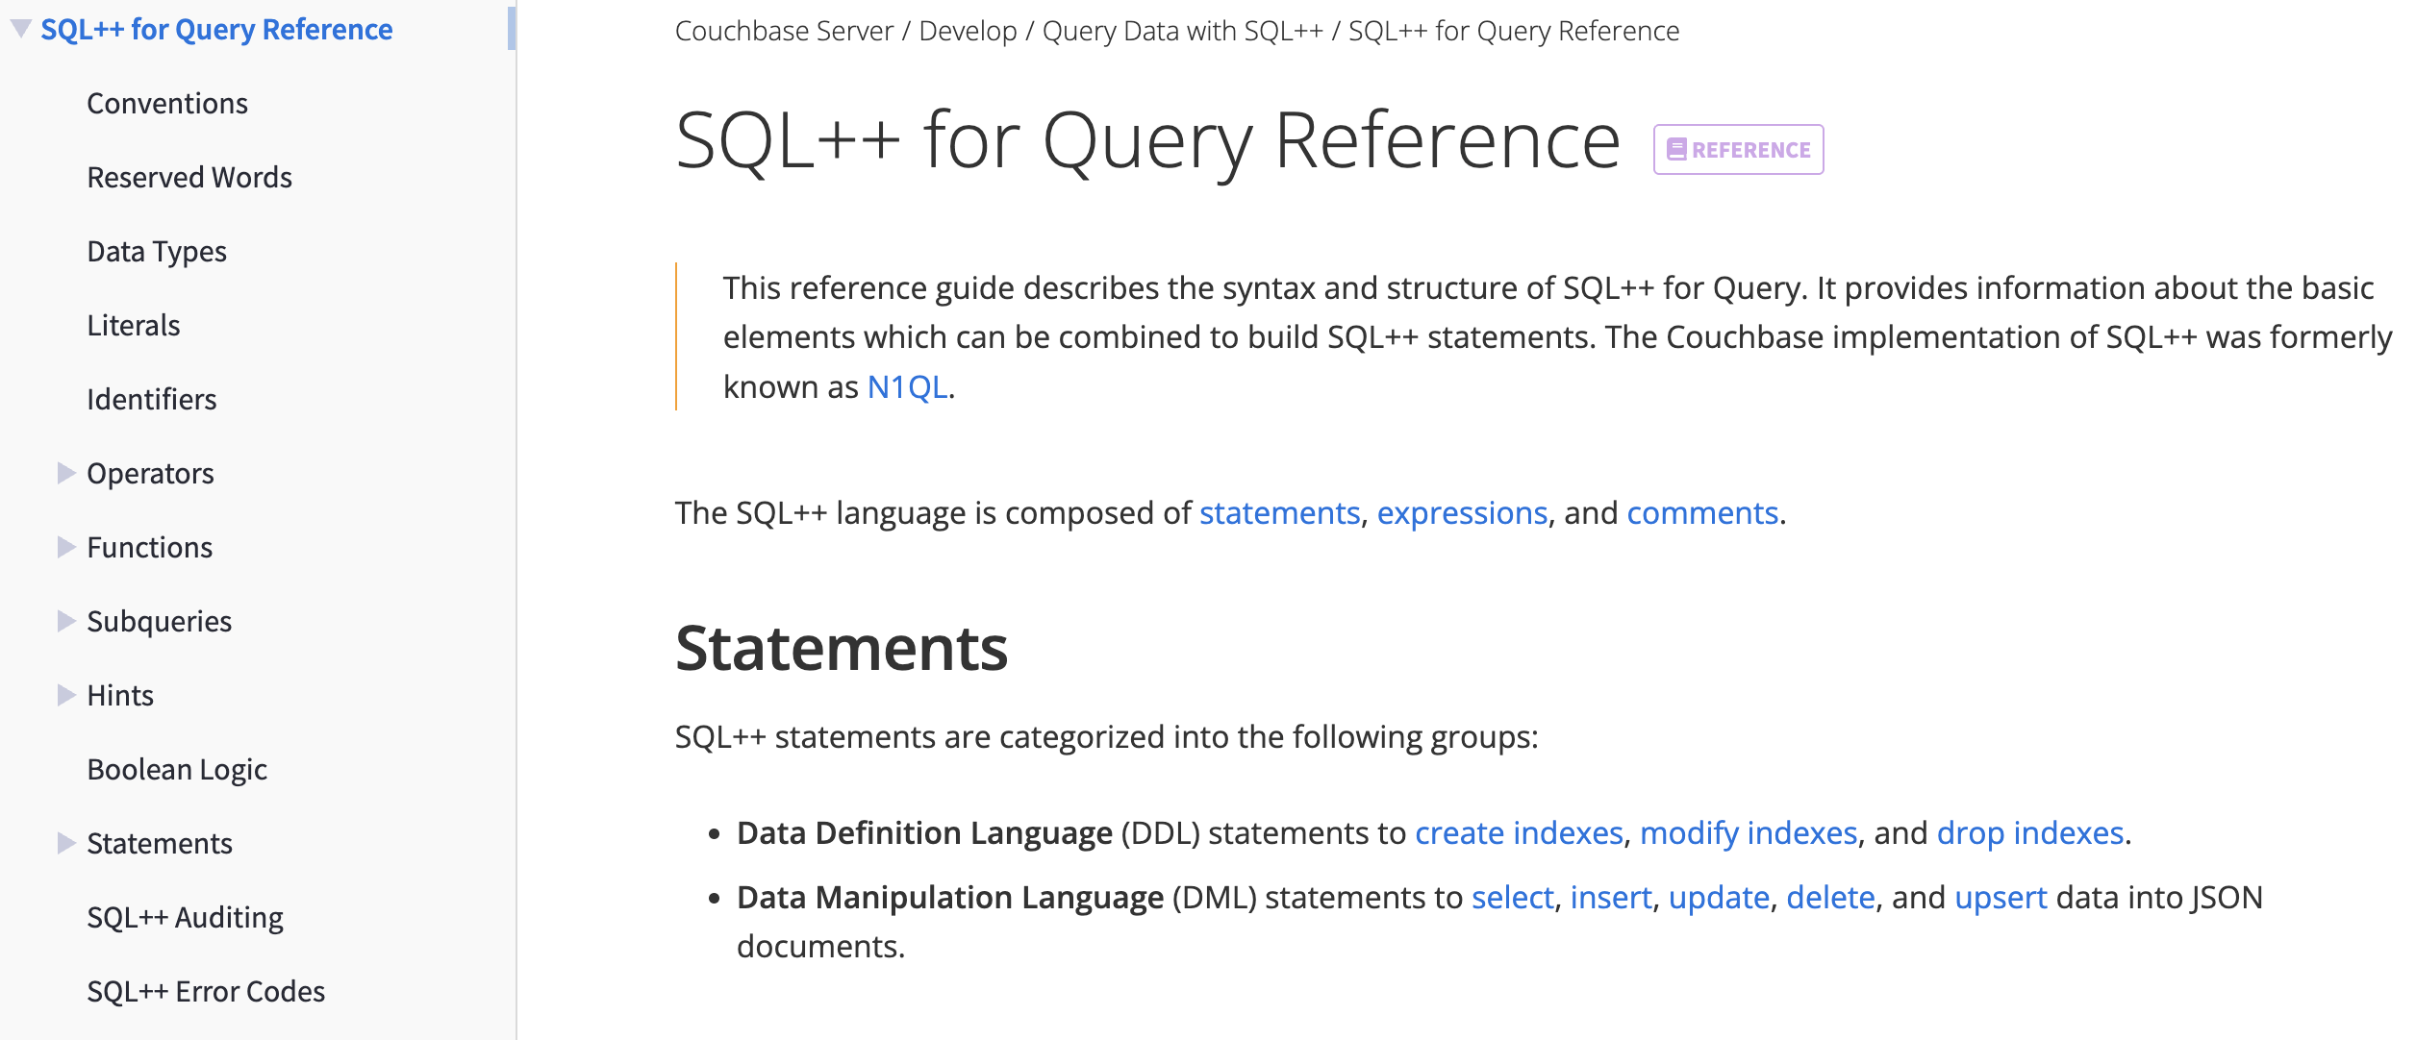This screenshot has width=2416, height=1040.
Task: Go to Develop breadcrumb
Action: (x=968, y=32)
